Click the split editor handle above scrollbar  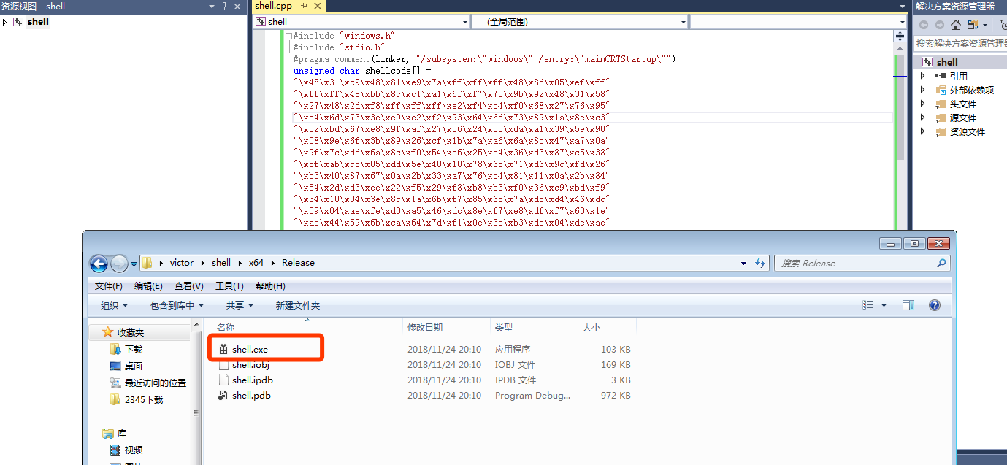pyautogui.click(x=900, y=36)
